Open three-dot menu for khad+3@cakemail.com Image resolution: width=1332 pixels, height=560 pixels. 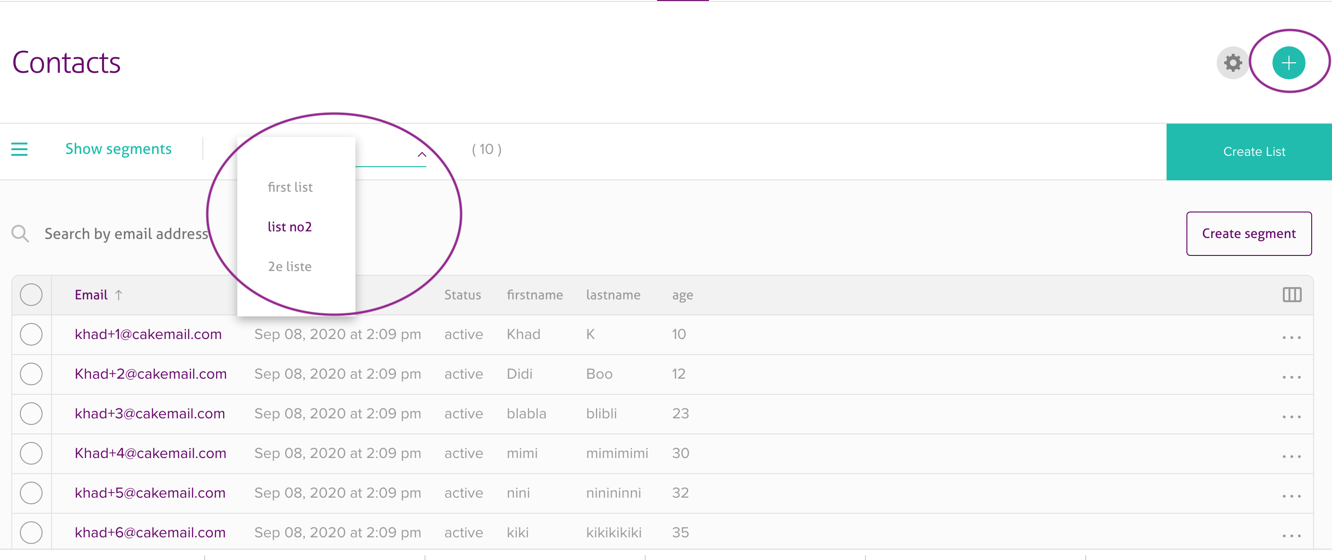point(1291,416)
